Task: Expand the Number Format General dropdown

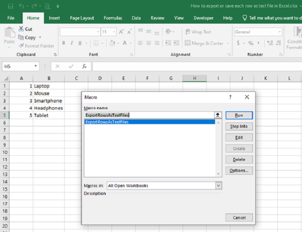Action: [x=280, y=32]
